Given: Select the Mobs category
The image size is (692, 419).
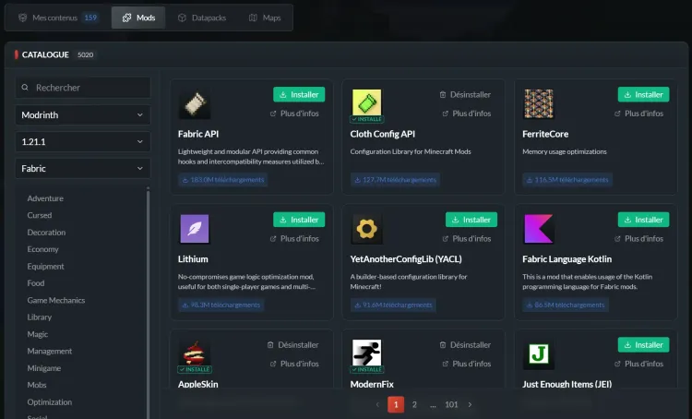Looking at the screenshot, I should click(37, 385).
